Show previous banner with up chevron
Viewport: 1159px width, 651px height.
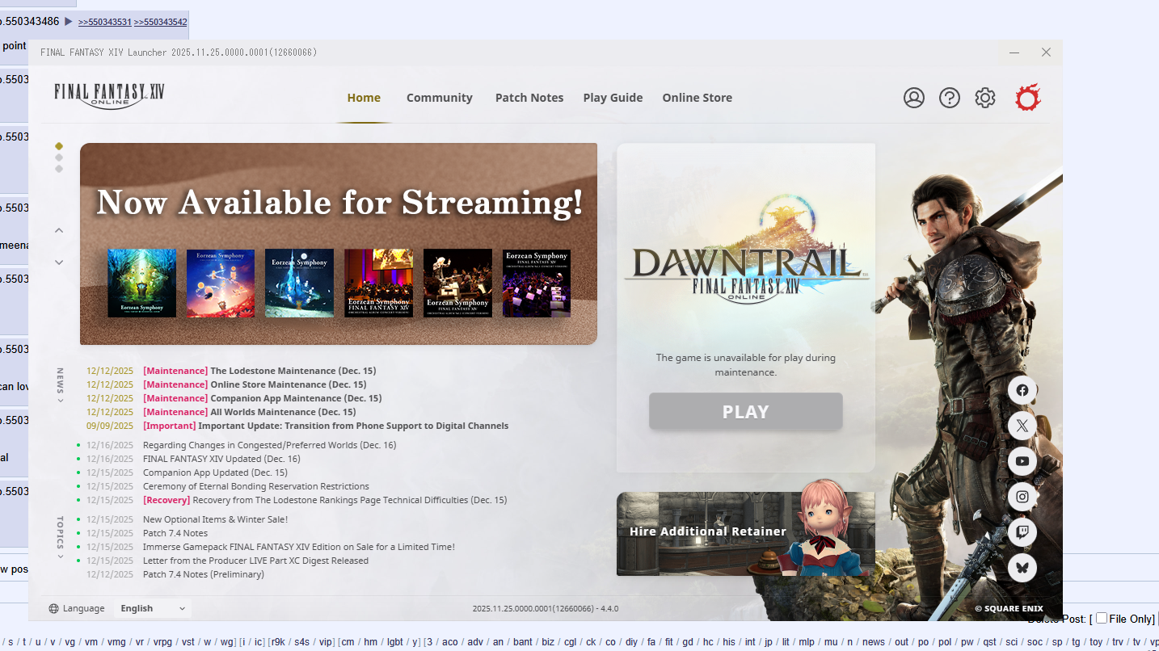coord(59,230)
